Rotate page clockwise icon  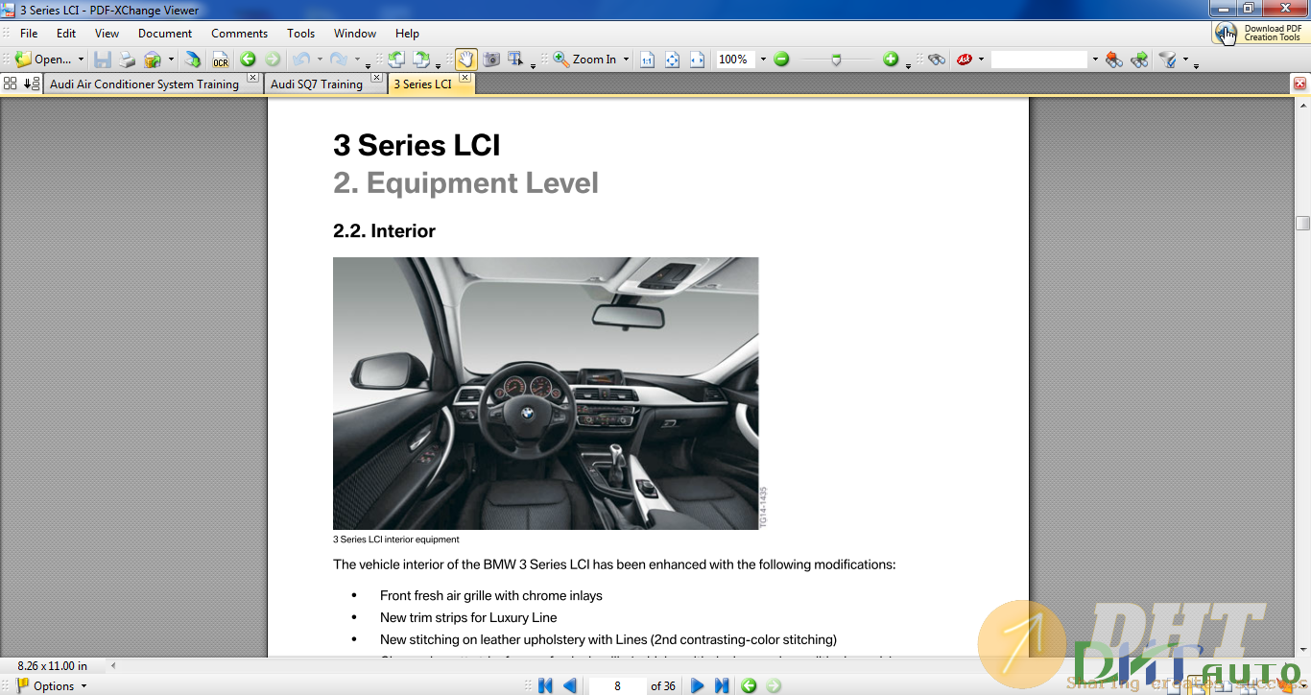point(421,60)
